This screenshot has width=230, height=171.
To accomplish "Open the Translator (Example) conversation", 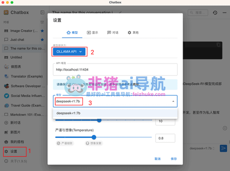I will tap(24, 76).
